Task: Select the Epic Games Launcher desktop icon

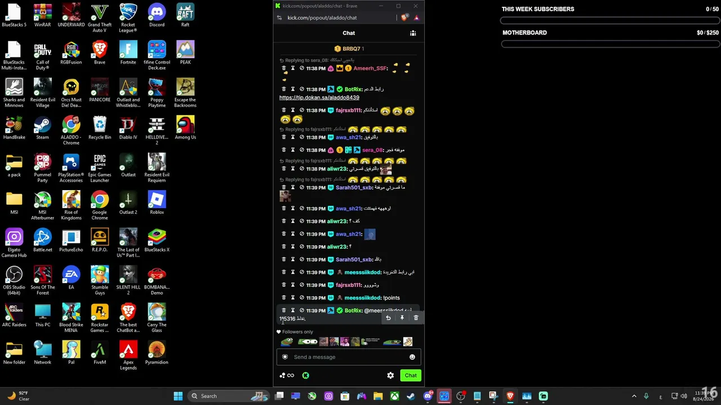Action: pos(100,168)
